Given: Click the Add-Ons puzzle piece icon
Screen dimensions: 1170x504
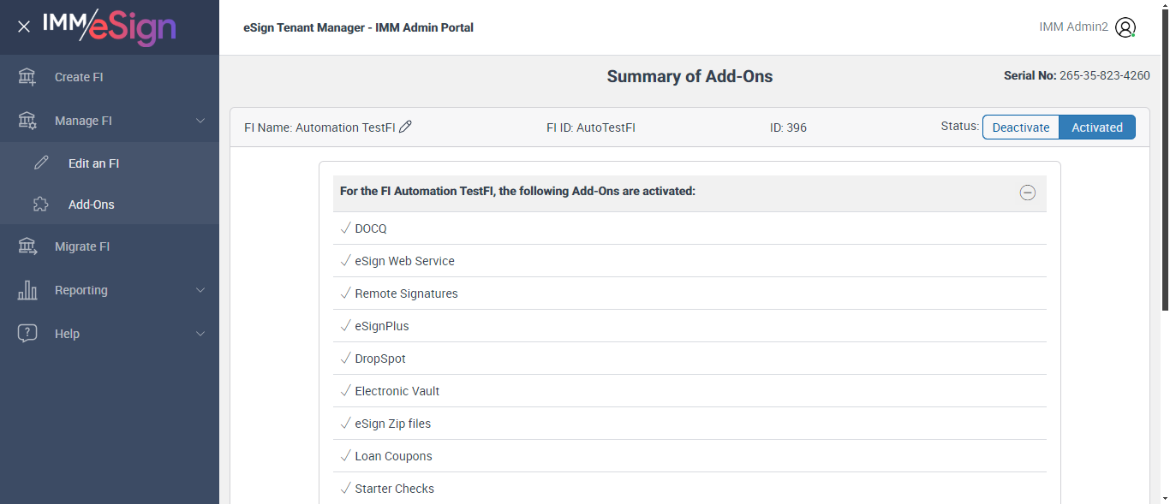Looking at the screenshot, I should coord(41,205).
